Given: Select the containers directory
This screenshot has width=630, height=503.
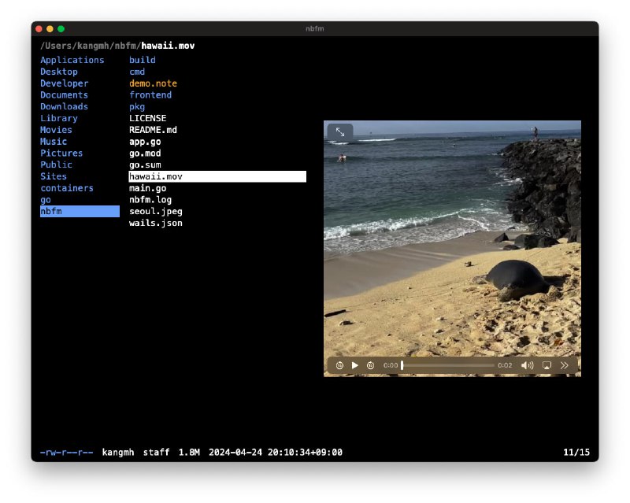Looking at the screenshot, I should click(66, 188).
